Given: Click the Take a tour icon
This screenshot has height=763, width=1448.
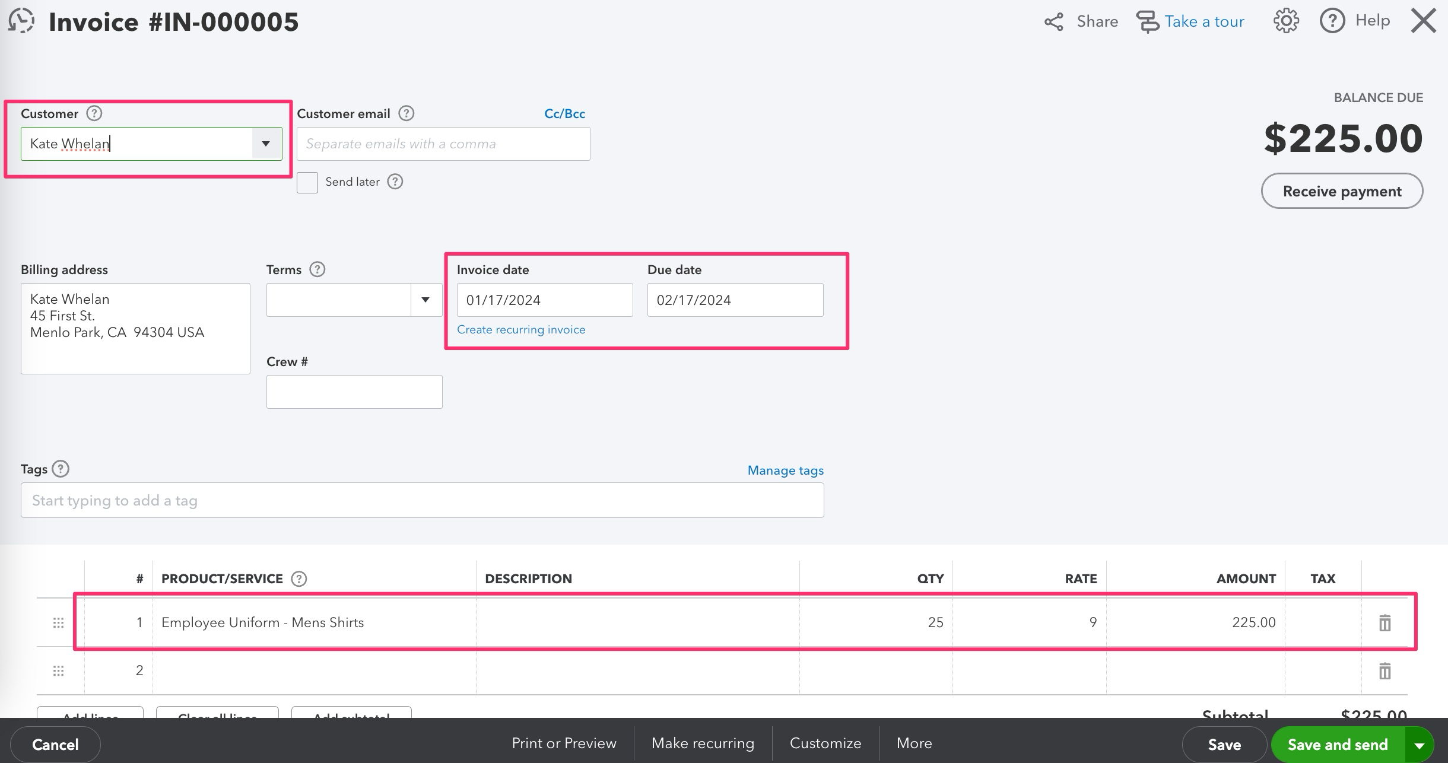Looking at the screenshot, I should pos(1149,21).
